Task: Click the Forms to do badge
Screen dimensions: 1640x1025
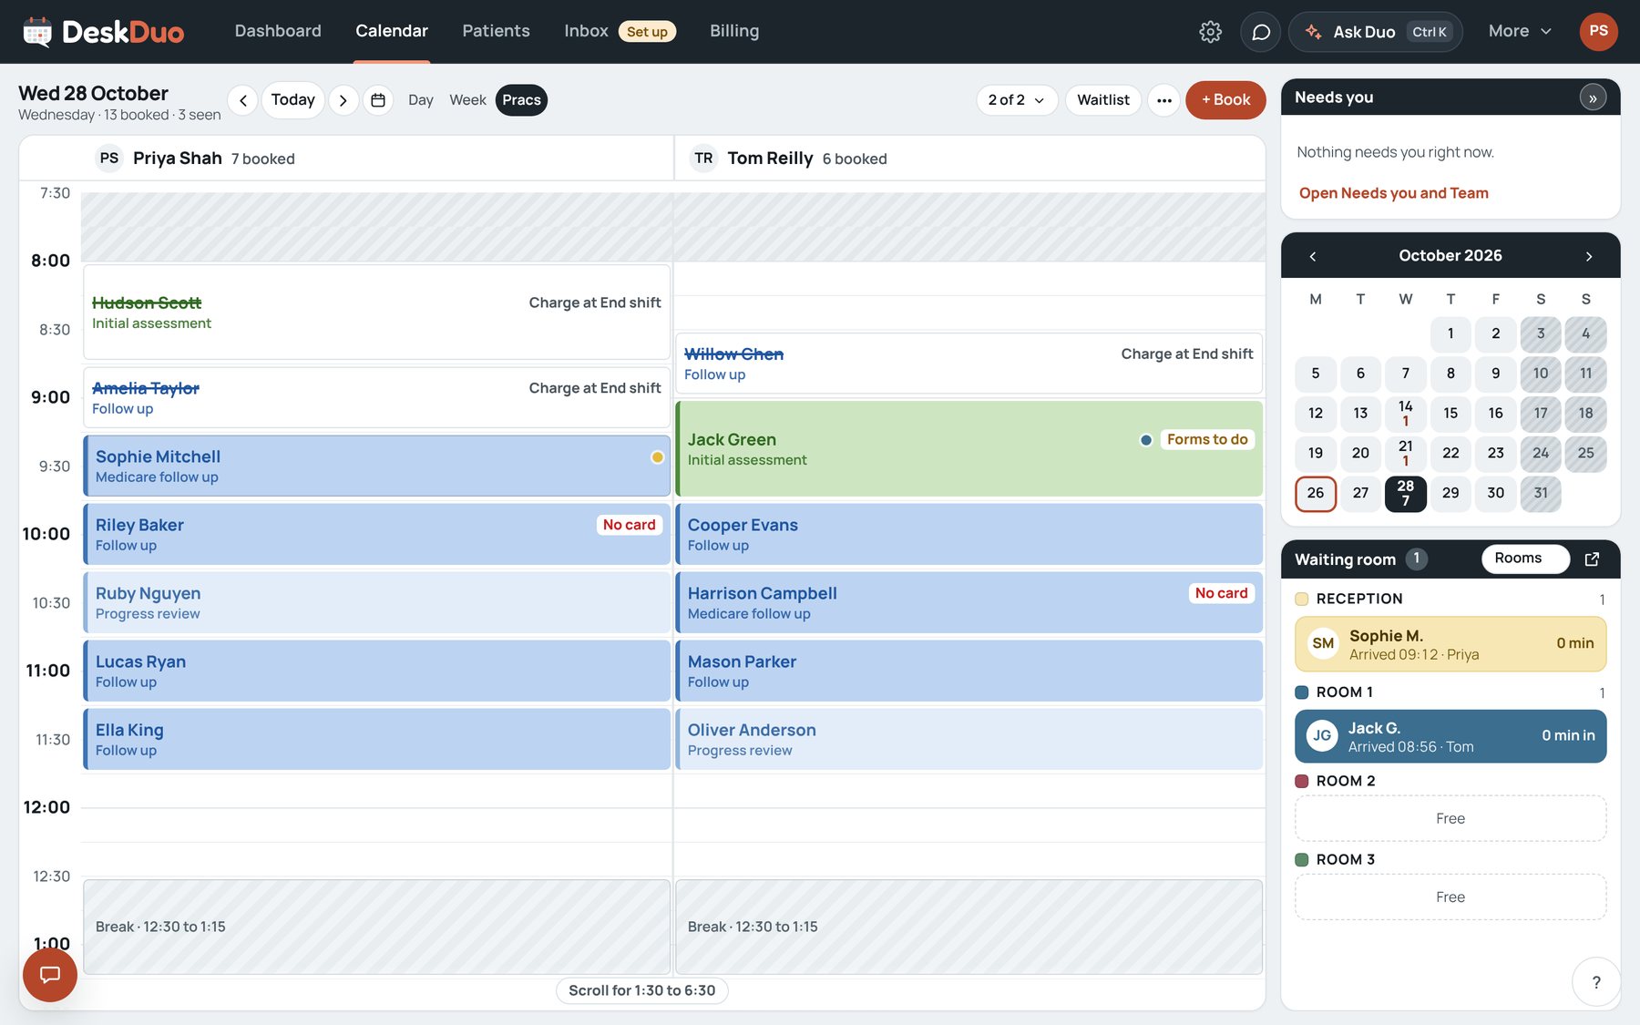Action: click(1206, 440)
